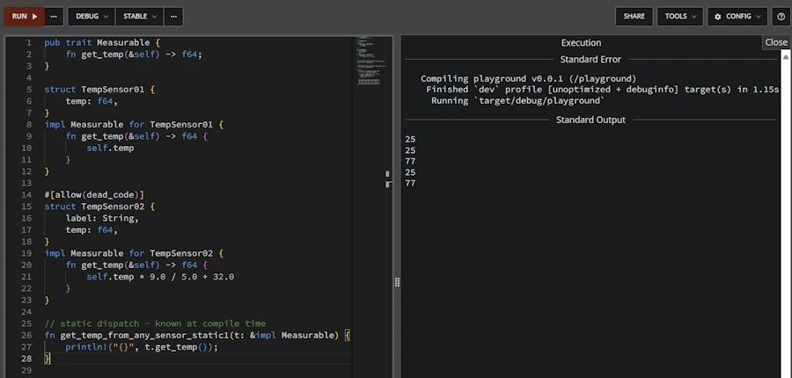
Task: Click 'label: String,' on line 16
Action: click(x=102, y=219)
